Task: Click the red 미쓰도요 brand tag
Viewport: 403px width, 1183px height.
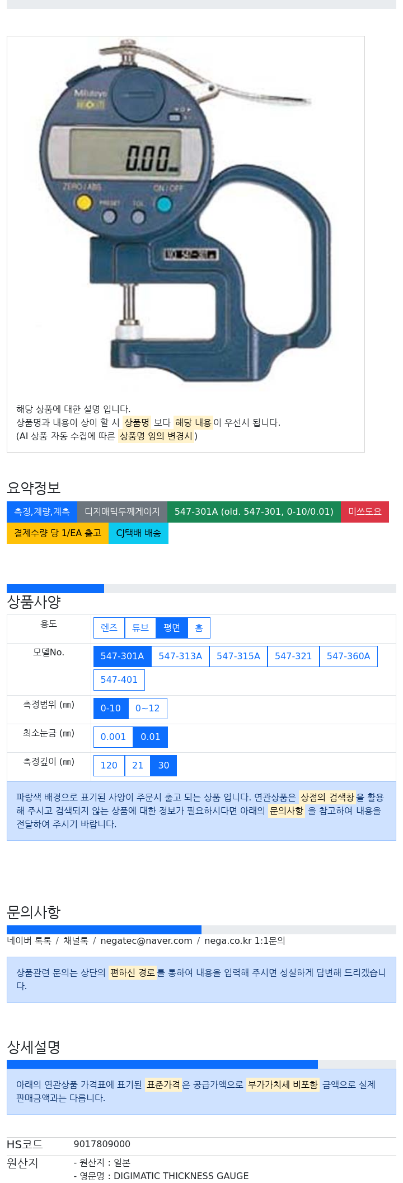Action: pyautogui.click(x=365, y=511)
